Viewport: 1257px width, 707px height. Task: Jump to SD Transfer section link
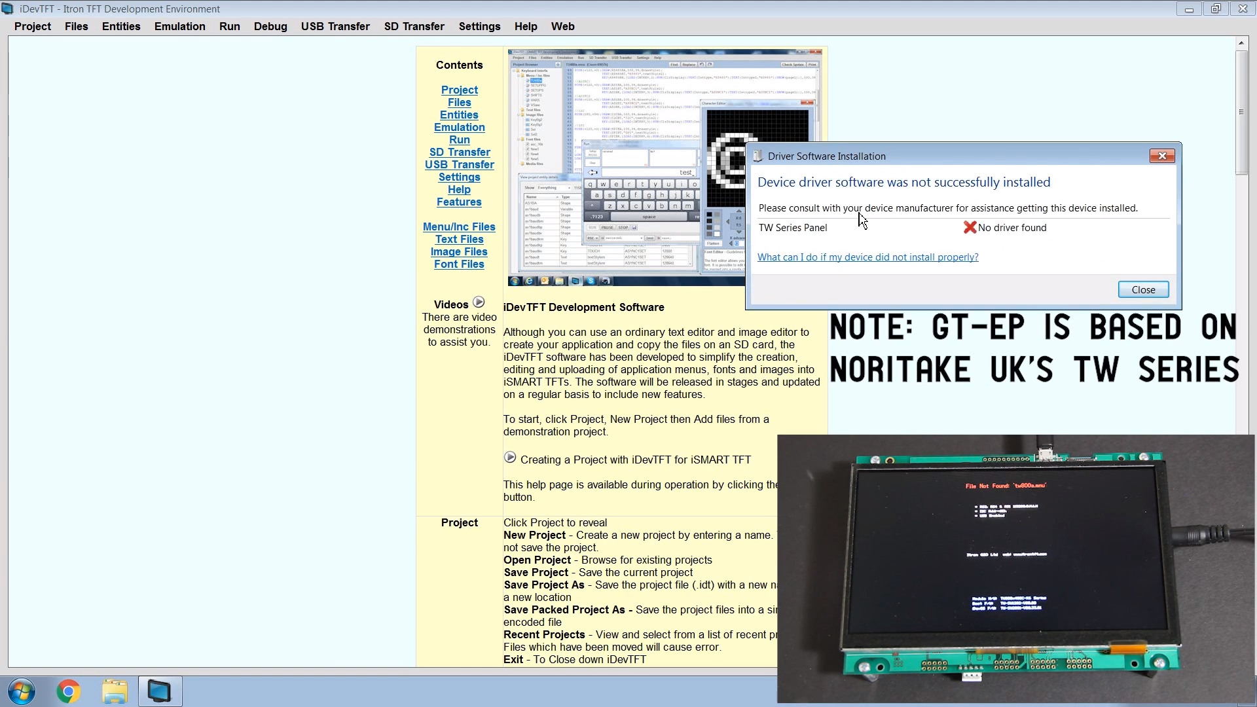[459, 153]
